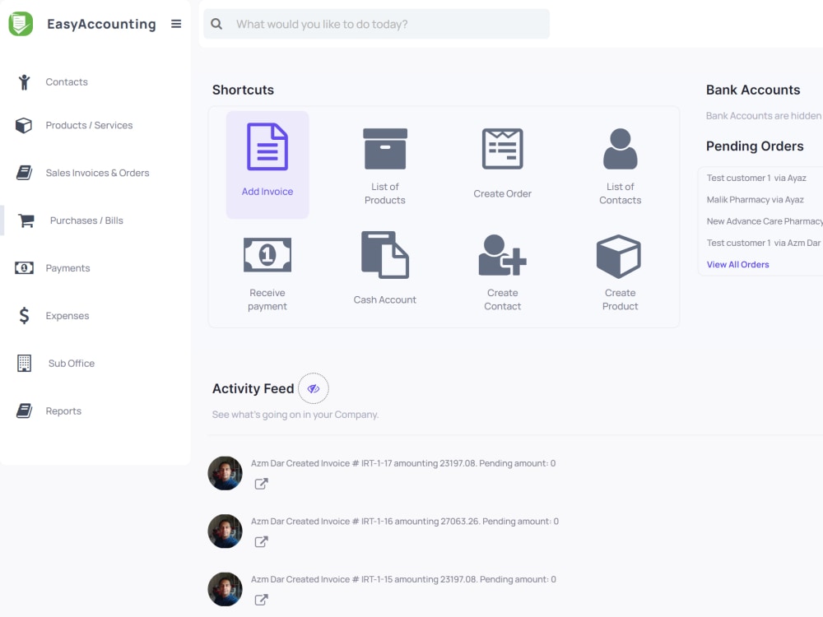
Task: Select pending order New Advance Care Pharmacy
Action: pos(765,221)
